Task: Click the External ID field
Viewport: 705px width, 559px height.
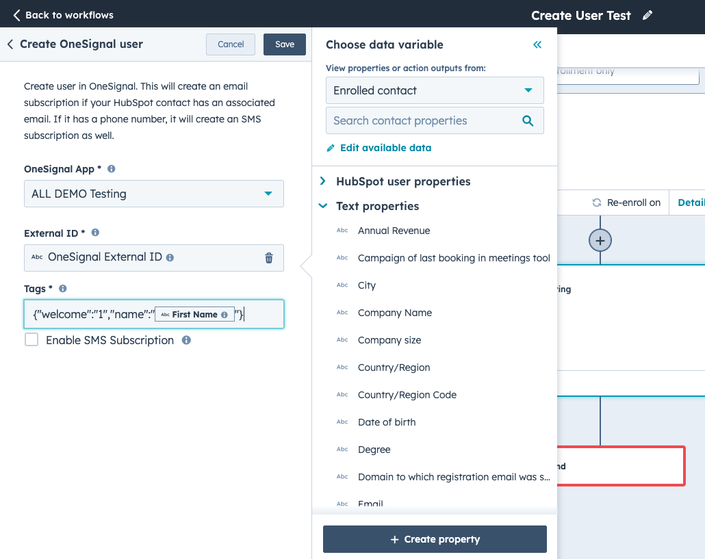Action: click(154, 258)
